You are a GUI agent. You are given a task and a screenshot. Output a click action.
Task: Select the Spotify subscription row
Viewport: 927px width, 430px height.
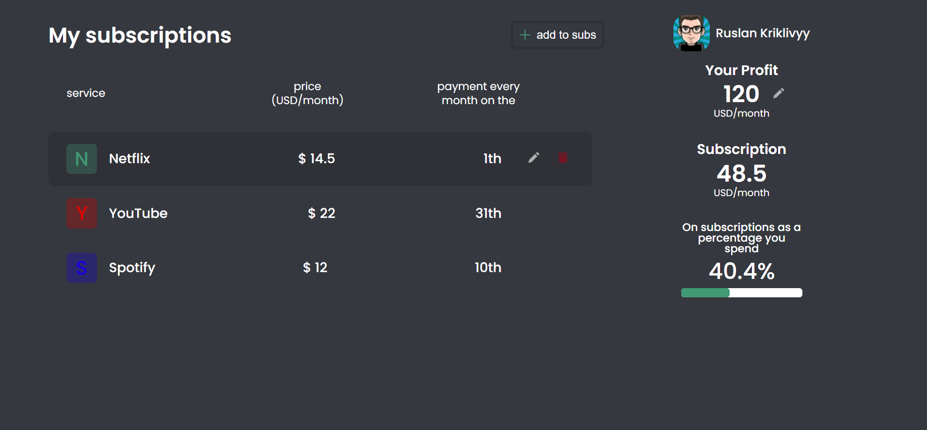coord(320,268)
